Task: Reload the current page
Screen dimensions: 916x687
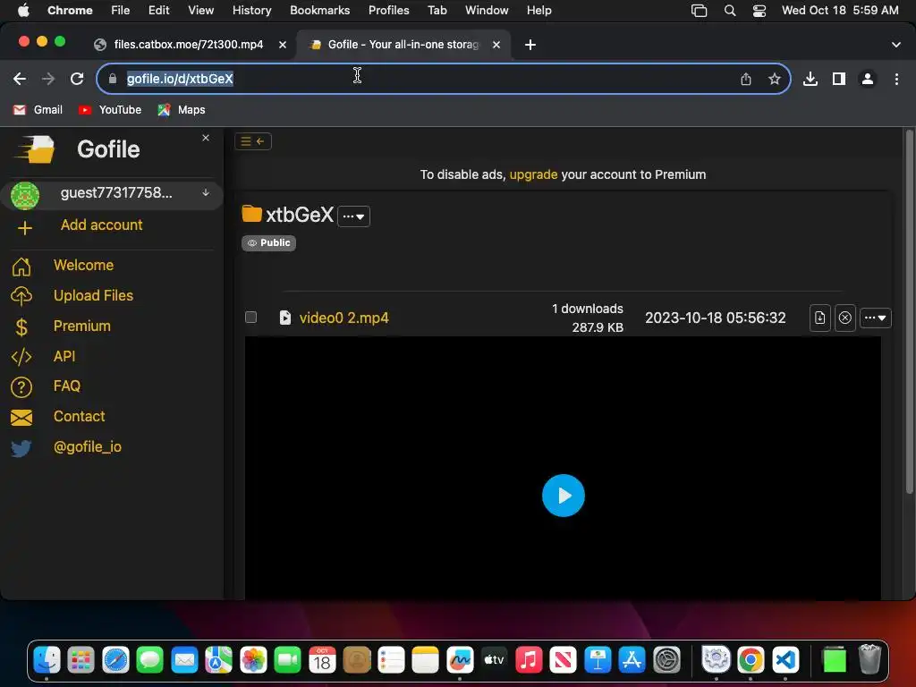Action: click(77, 79)
